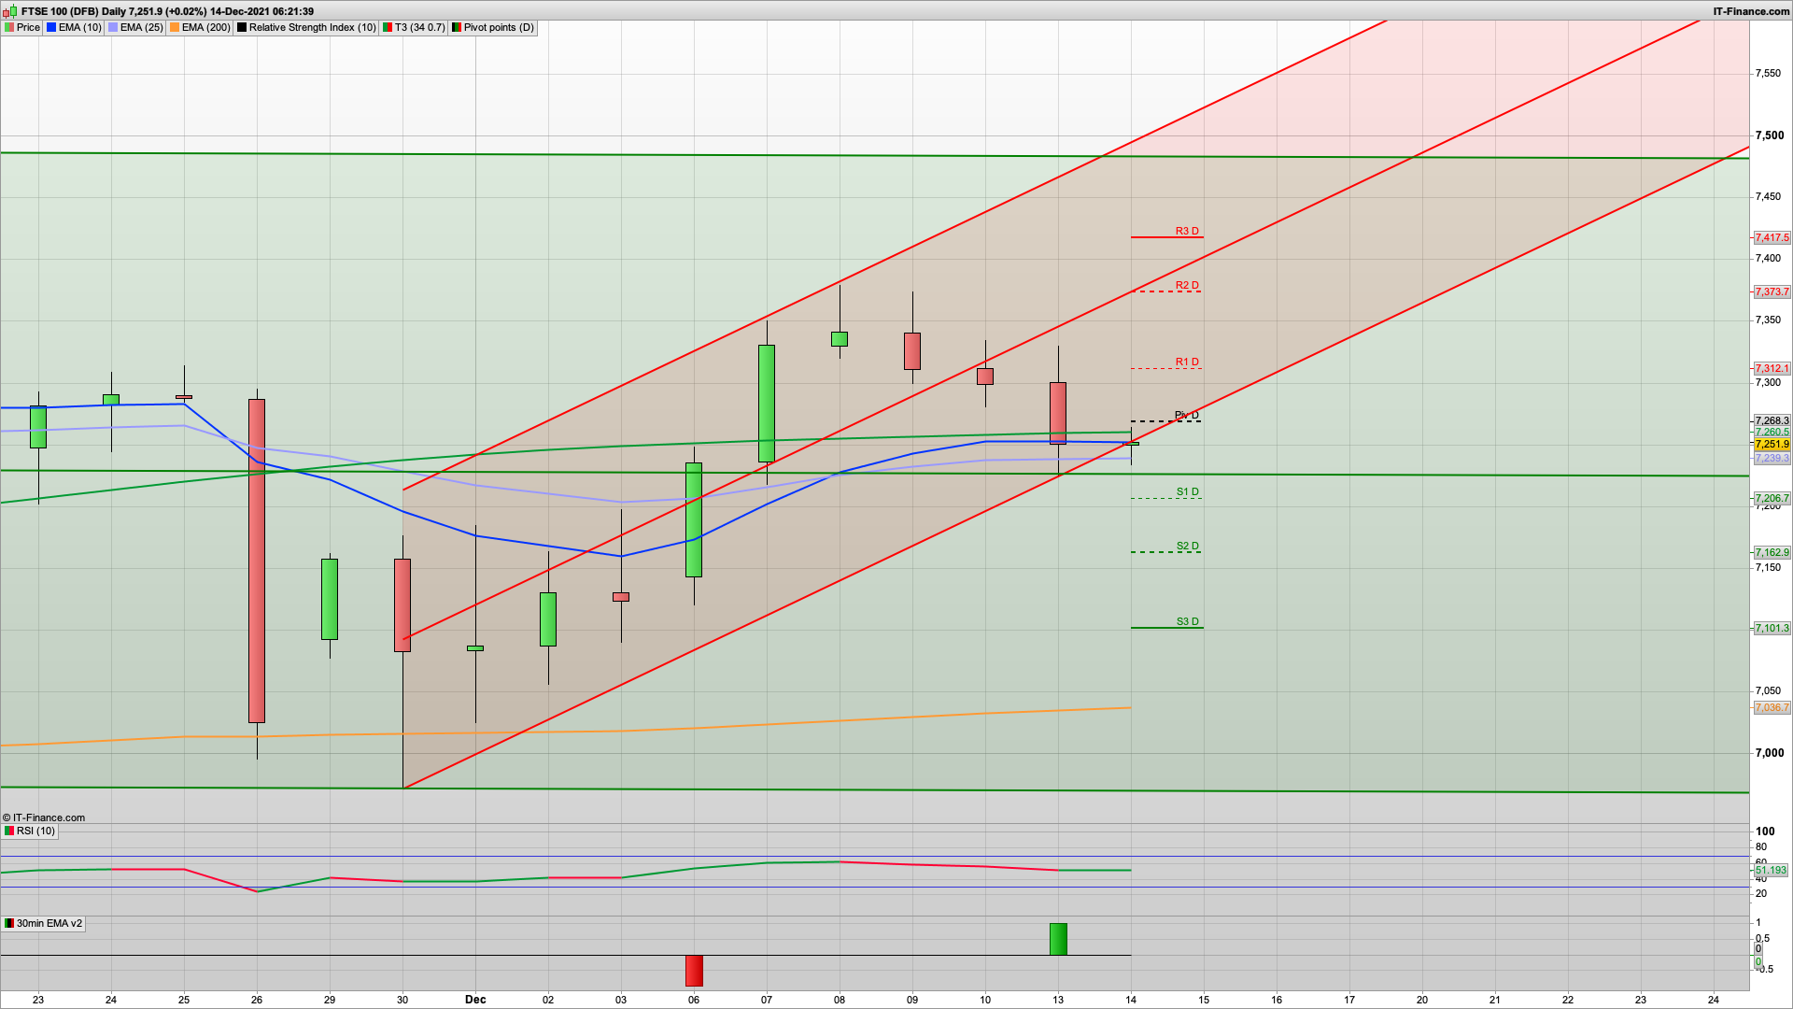Click the R1 D pivot level label
1793x1009 pixels.
pos(1187,362)
